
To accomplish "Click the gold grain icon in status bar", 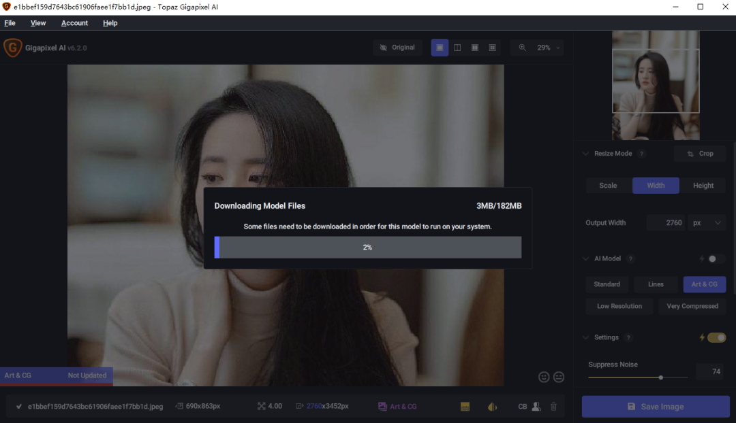I will click(465, 406).
